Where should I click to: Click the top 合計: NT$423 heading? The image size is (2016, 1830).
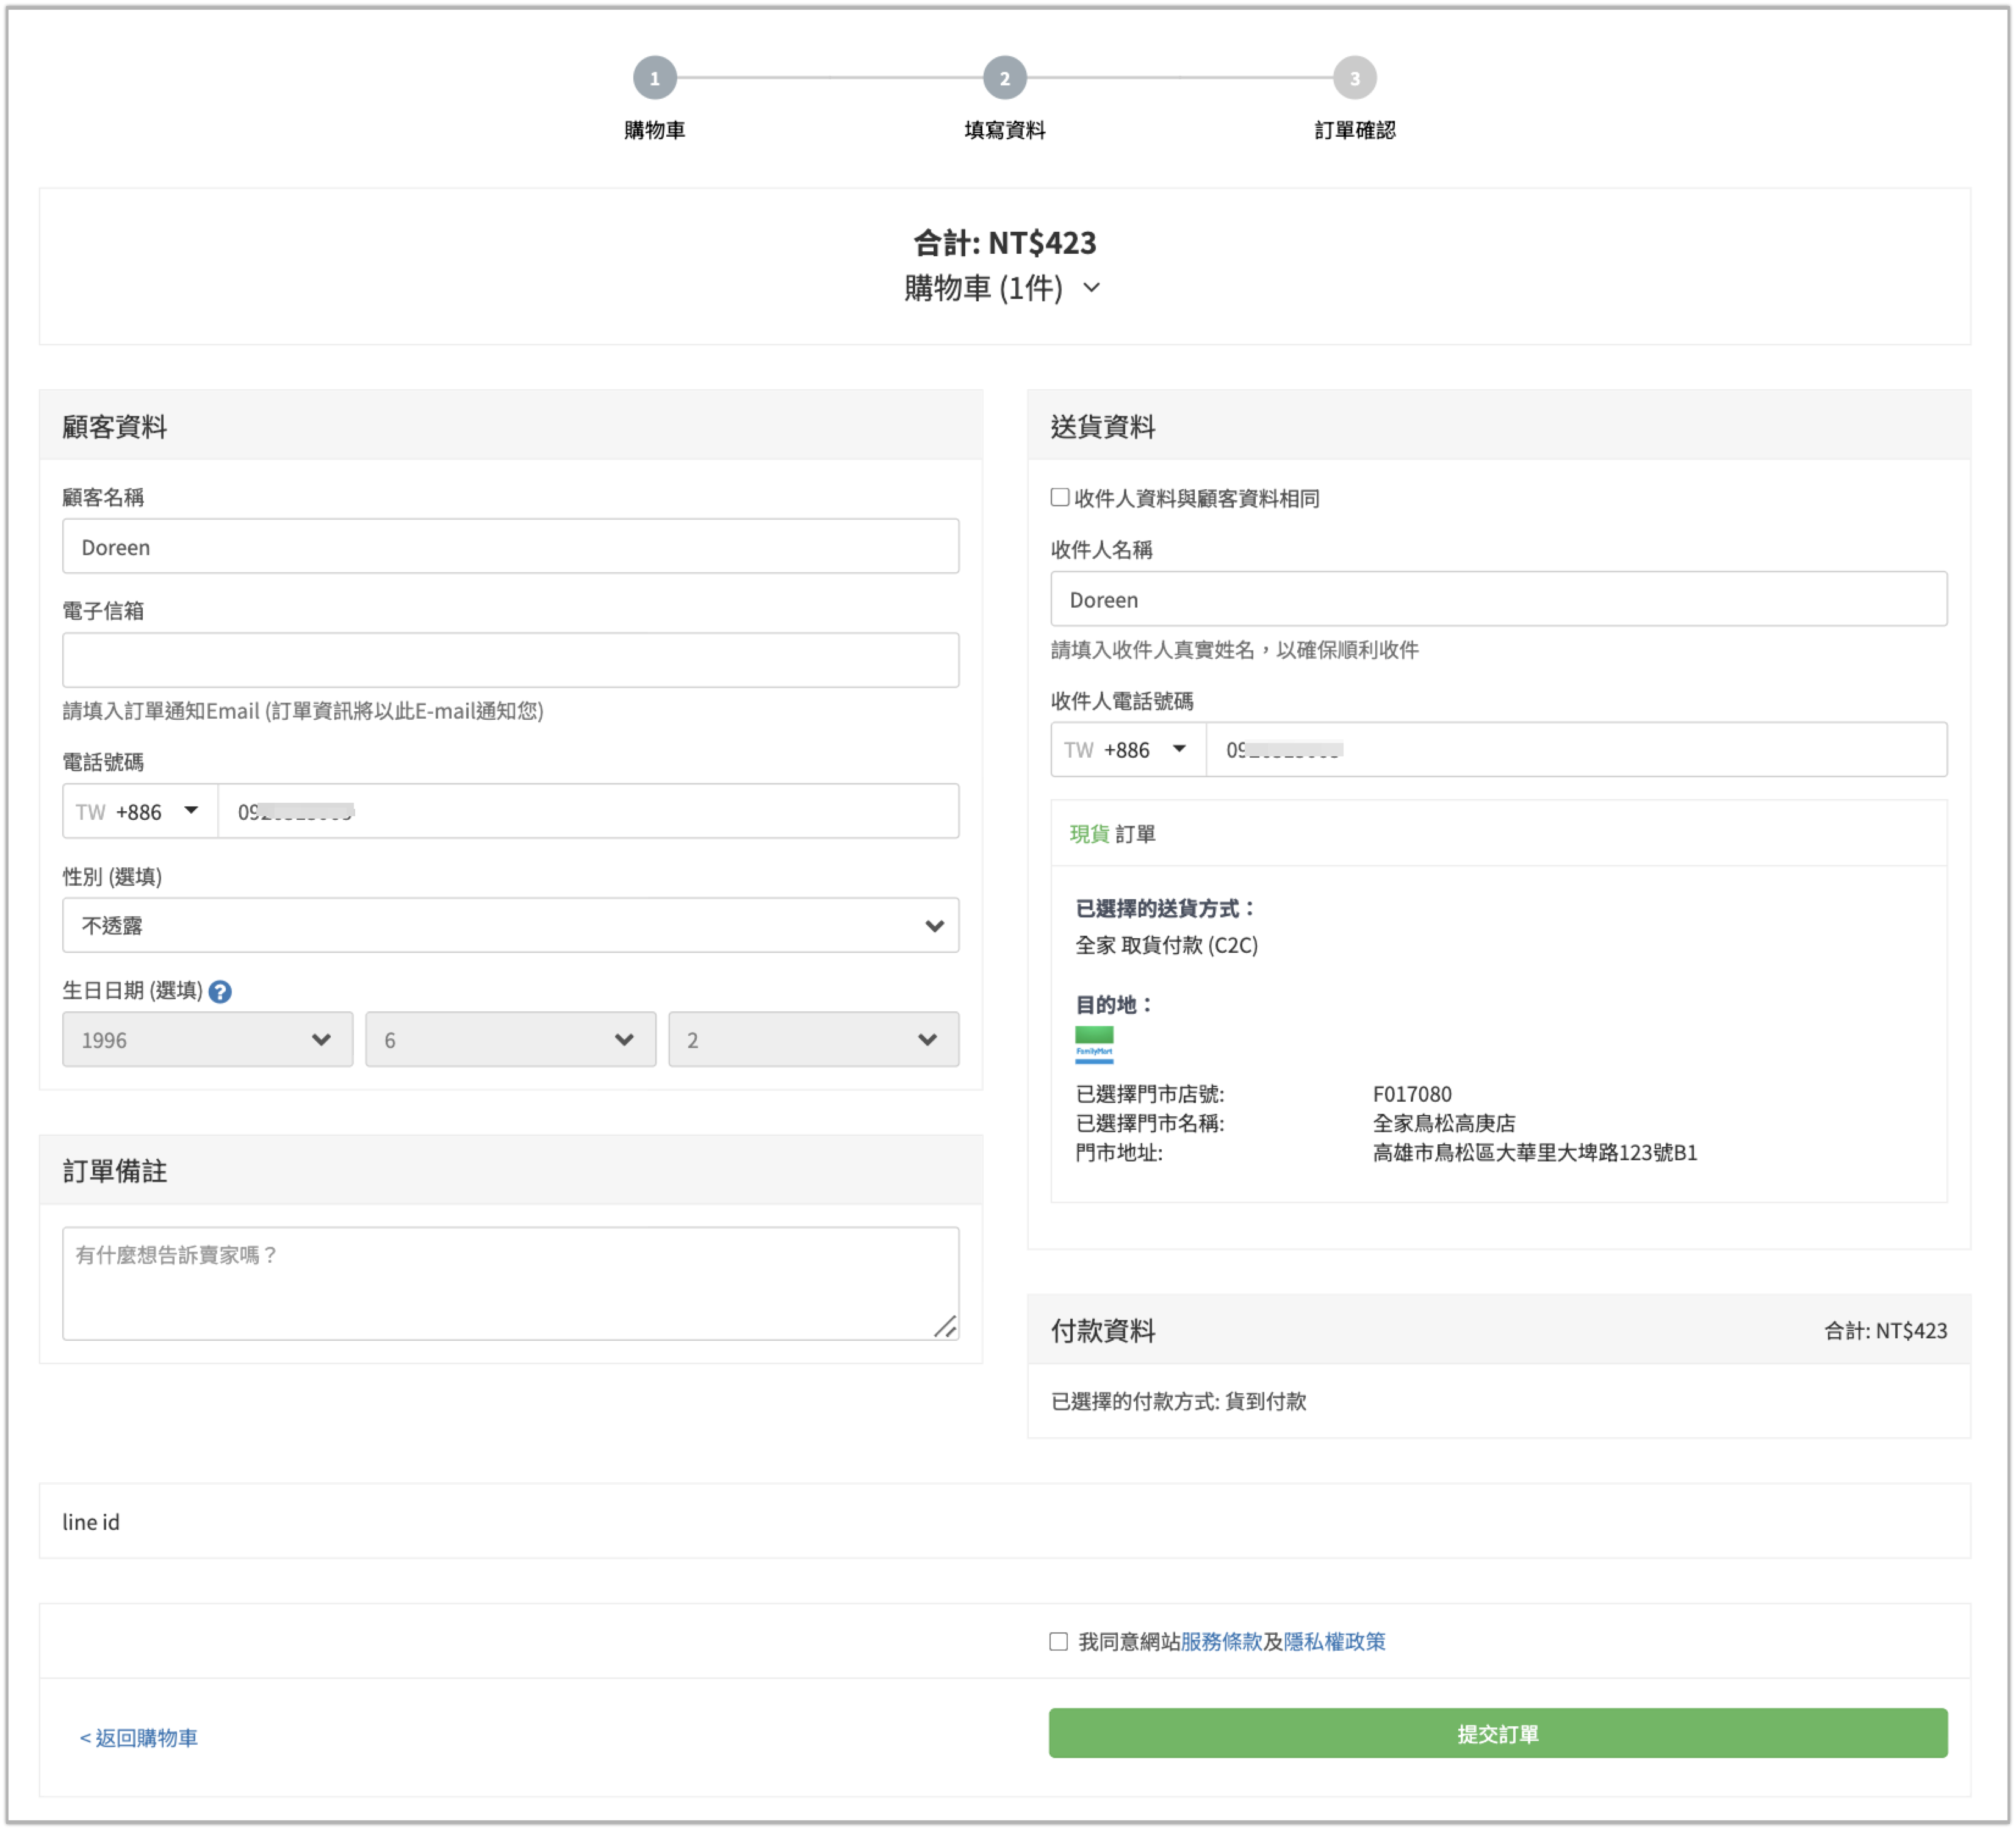click(1004, 243)
